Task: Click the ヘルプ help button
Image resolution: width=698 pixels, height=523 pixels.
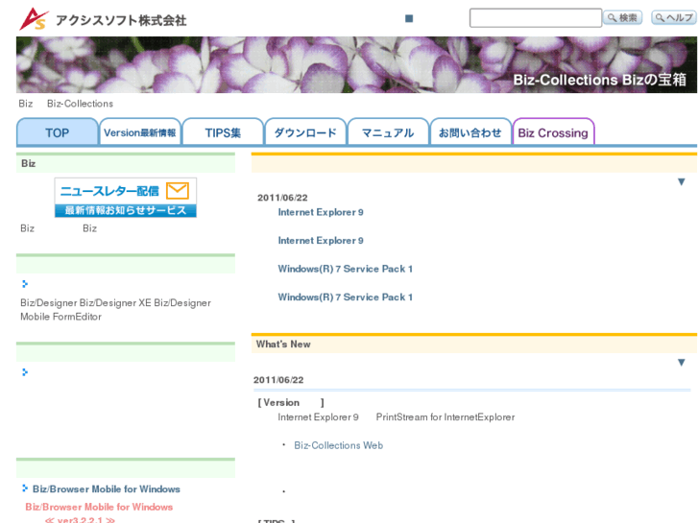Action: pyautogui.click(x=674, y=17)
